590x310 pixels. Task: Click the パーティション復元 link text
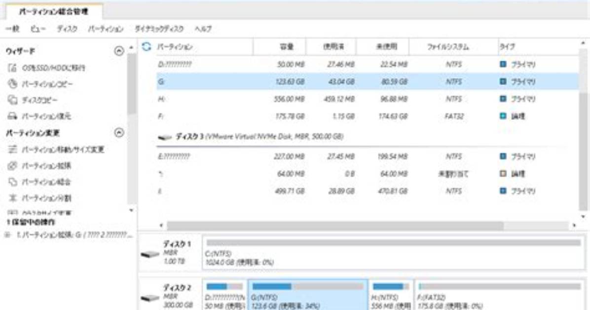pos(46,116)
